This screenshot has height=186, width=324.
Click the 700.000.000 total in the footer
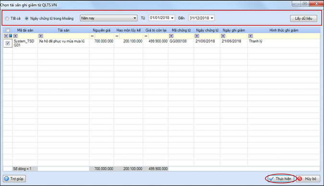pos(101,169)
